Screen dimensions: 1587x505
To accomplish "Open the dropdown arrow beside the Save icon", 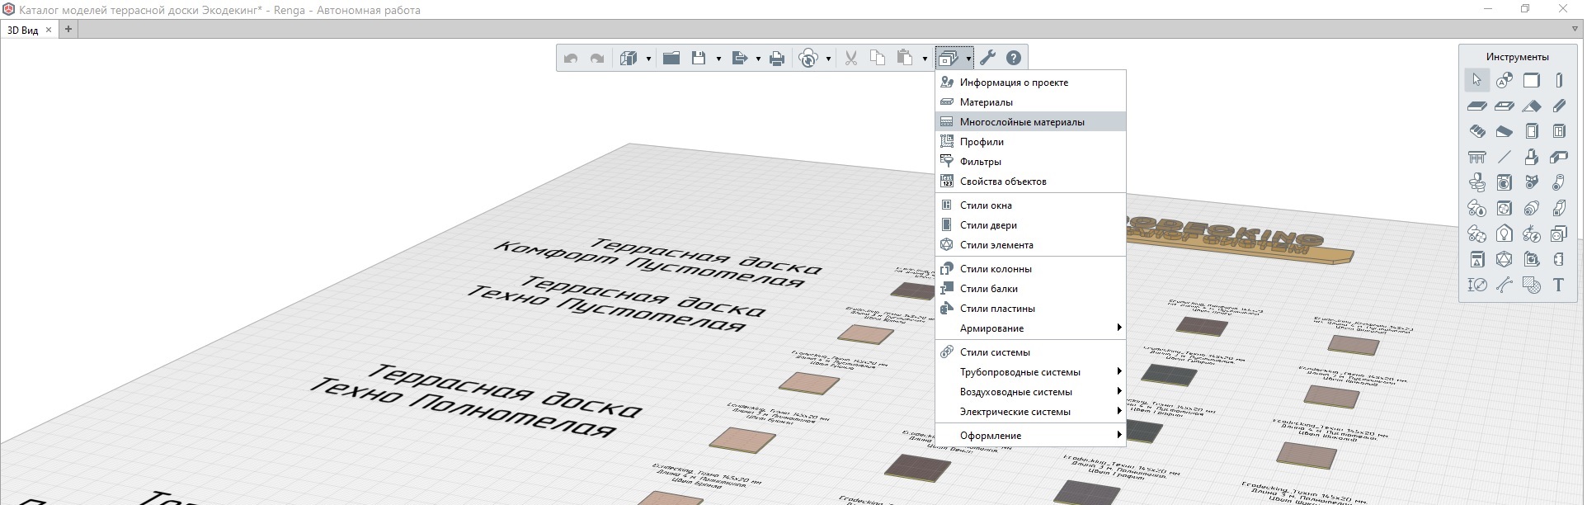I will coord(718,59).
